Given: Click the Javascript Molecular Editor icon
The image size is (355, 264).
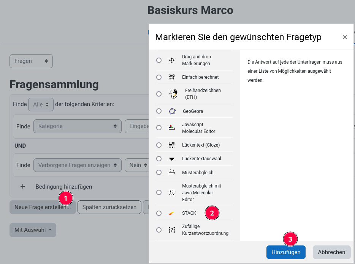Looking at the screenshot, I should click(171, 128).
